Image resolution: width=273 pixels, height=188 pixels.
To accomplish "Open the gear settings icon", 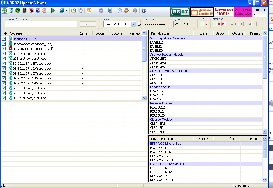I will [101, 10].
